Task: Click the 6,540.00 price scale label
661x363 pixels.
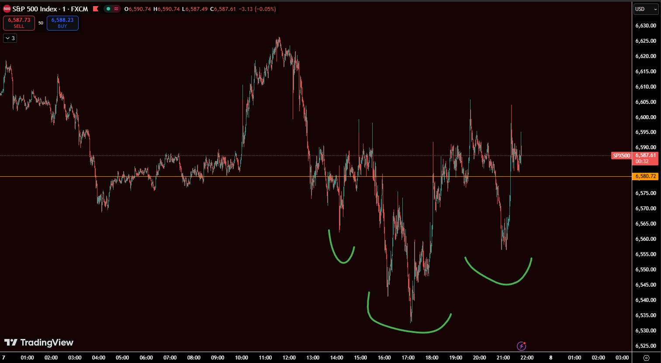Action: pos(646,300)
